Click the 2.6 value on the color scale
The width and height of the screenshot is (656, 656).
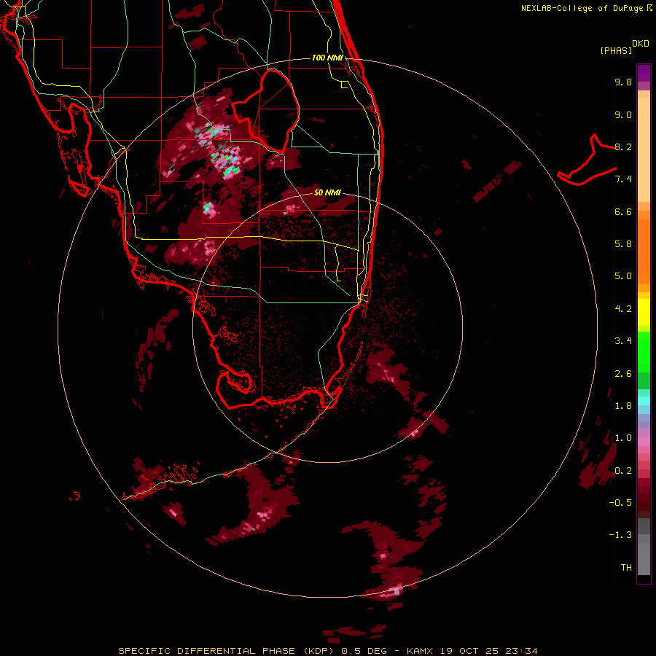623,374
